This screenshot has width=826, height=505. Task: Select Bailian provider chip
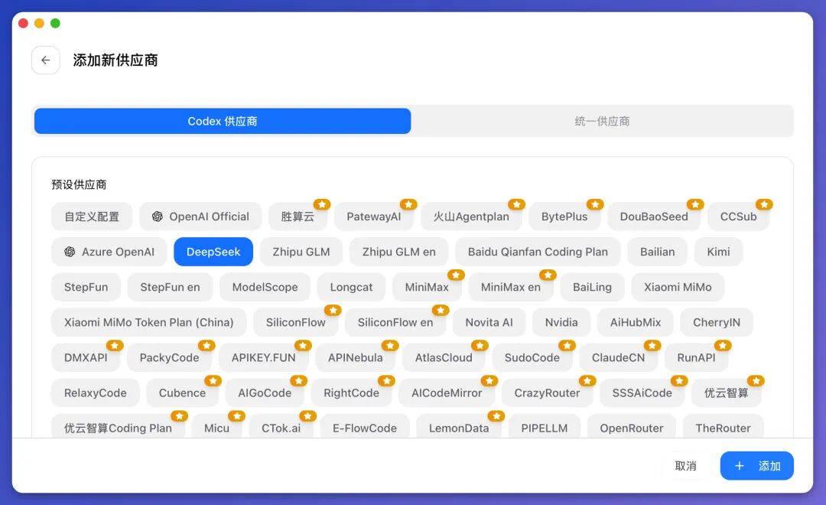pos(658,252)
